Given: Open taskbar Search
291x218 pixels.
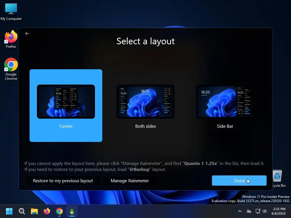Looking at the screenshot, I should (22, 211).
